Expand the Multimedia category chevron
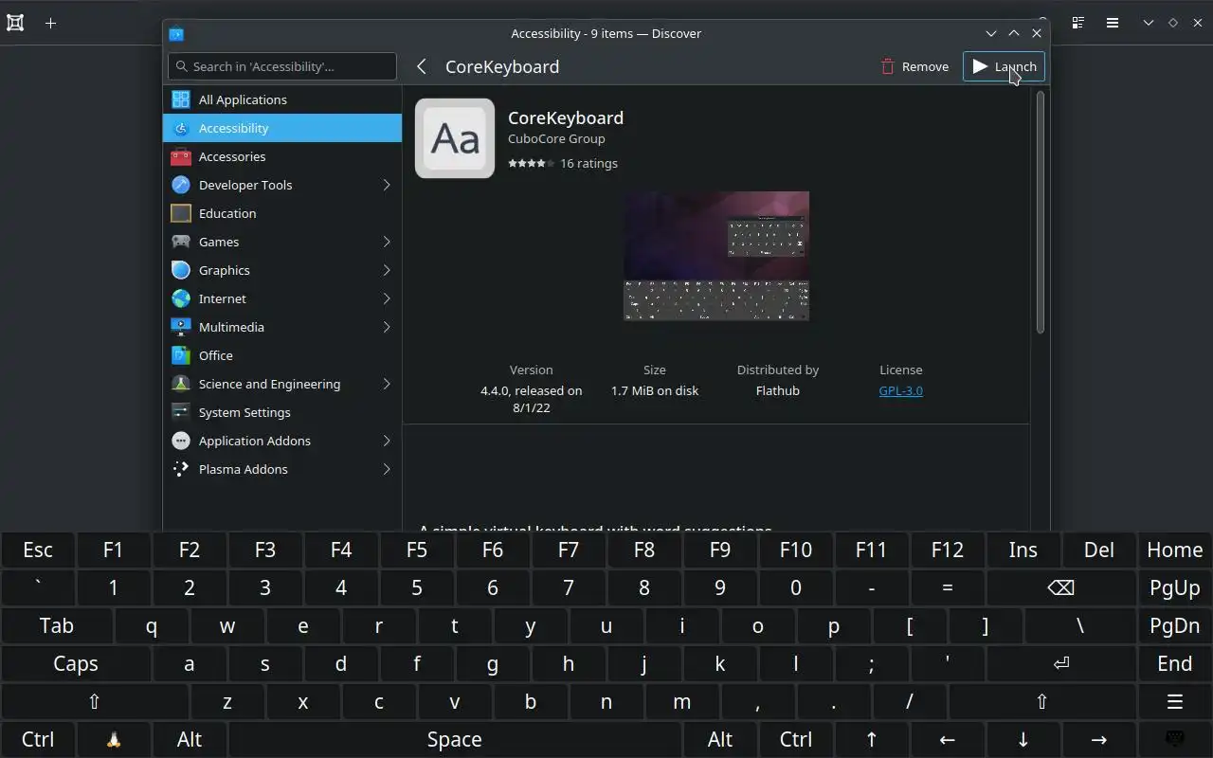 point(387,327)
